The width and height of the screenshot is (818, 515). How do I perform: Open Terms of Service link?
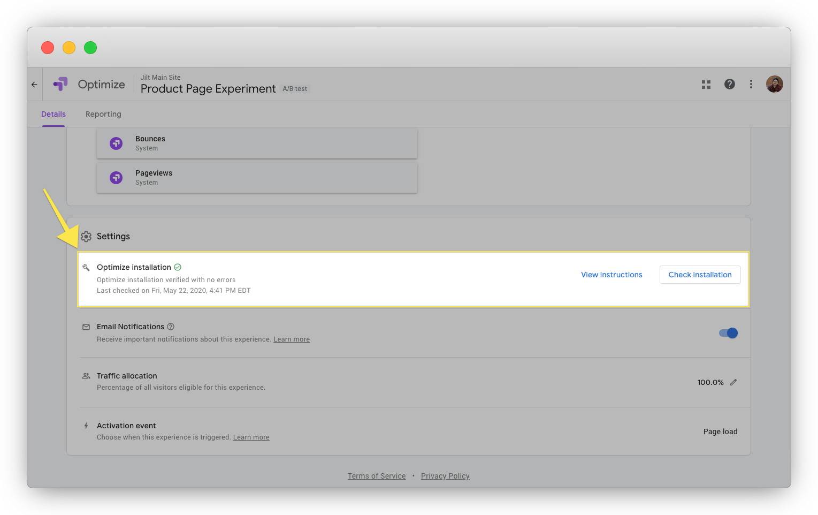(x=377, y=475)
